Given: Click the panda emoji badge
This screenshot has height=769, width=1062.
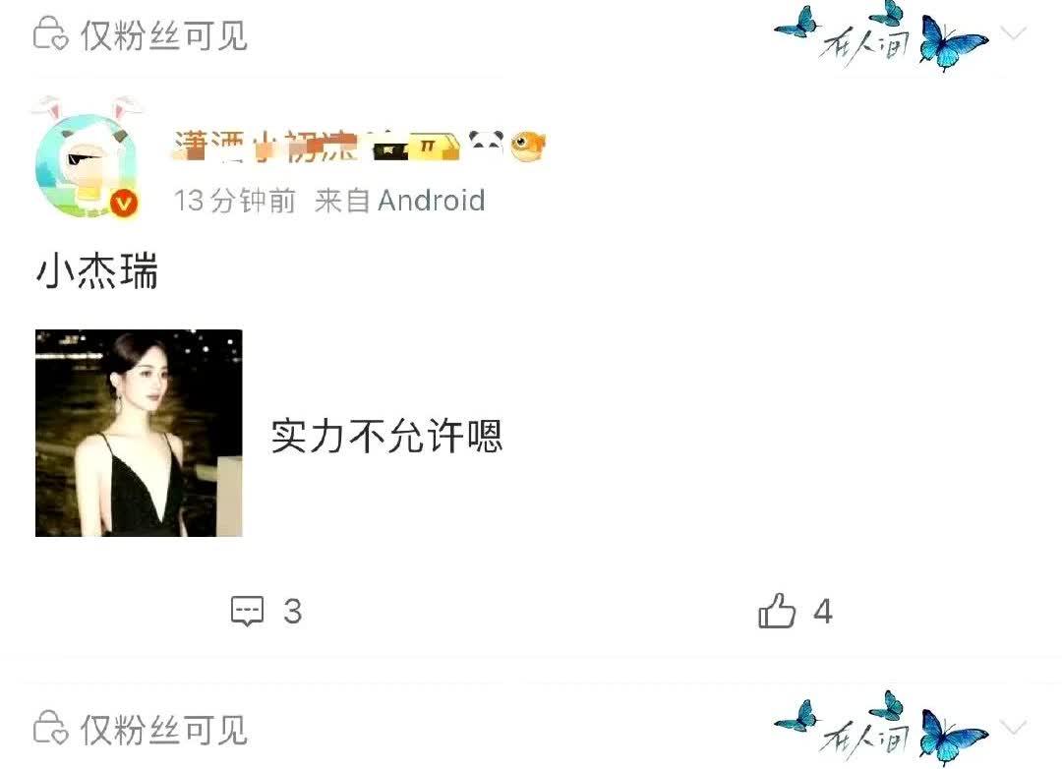Looking at the screenshot, I should pyautogui.click(x=487, y=143).
